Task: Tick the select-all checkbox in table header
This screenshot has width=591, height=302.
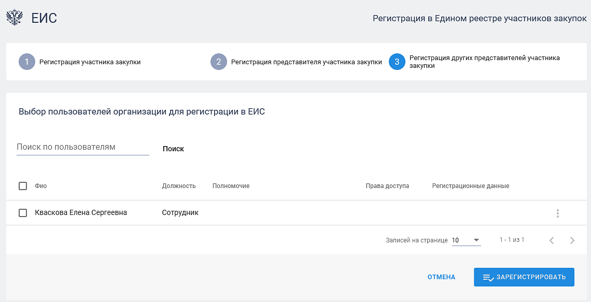Action: (x=23, y=185)
